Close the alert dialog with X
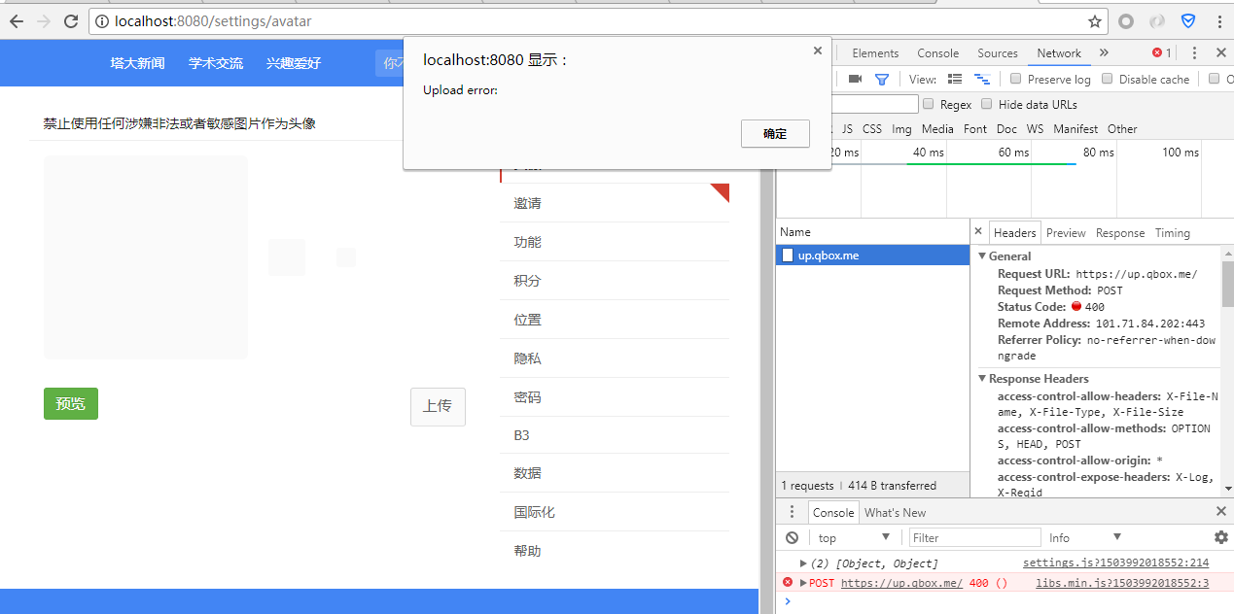Image resolution: width=1234 pixels, height=614 pixels. pyautogui.click(x=818, y=51)
